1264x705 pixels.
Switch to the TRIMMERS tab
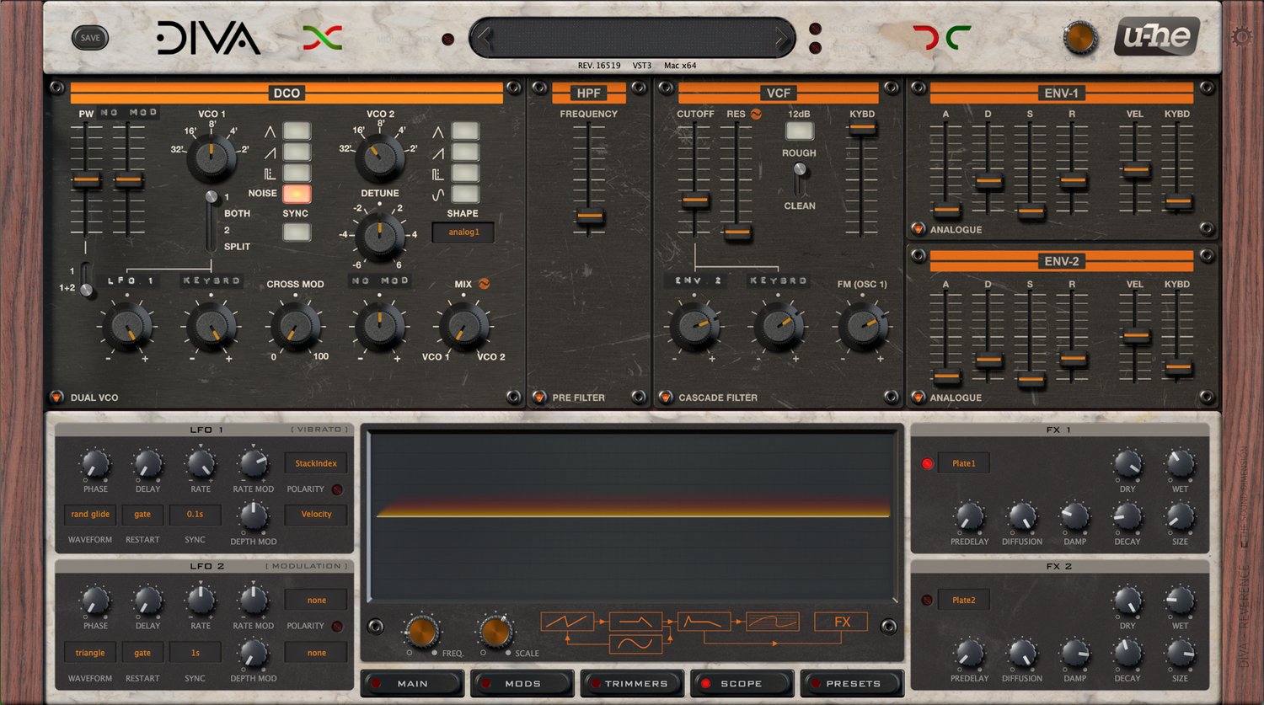632,683
